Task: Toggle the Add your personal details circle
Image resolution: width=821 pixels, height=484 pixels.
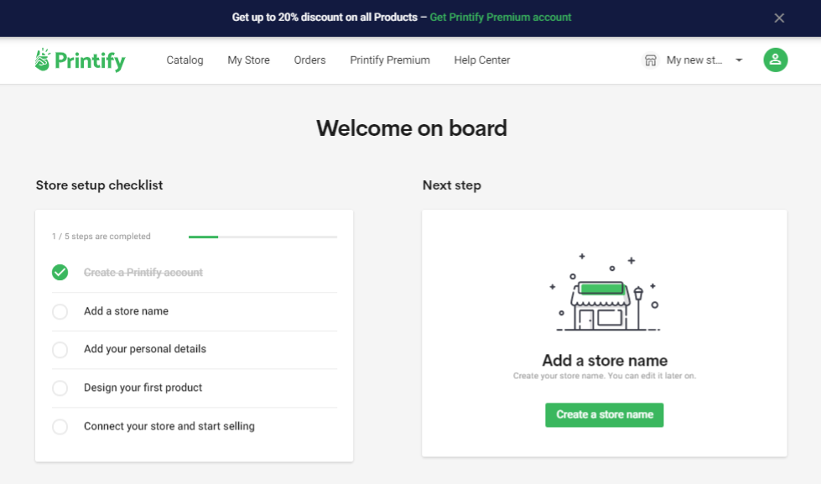Action: coord(60,350)
